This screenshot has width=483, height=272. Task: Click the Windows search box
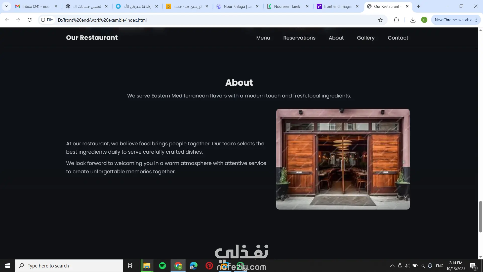coord(69,266)
